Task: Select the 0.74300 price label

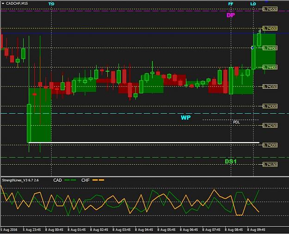Action: tap(270, 106)
